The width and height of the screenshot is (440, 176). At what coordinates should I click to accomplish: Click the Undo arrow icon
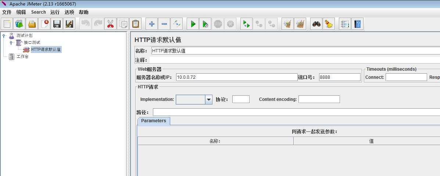coord(86,24)
